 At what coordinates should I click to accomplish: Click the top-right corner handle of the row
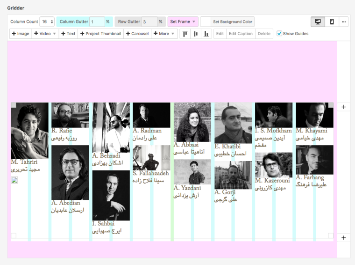tap(331, 105)
